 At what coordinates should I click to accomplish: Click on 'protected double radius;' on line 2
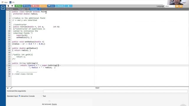pos(25,14)
